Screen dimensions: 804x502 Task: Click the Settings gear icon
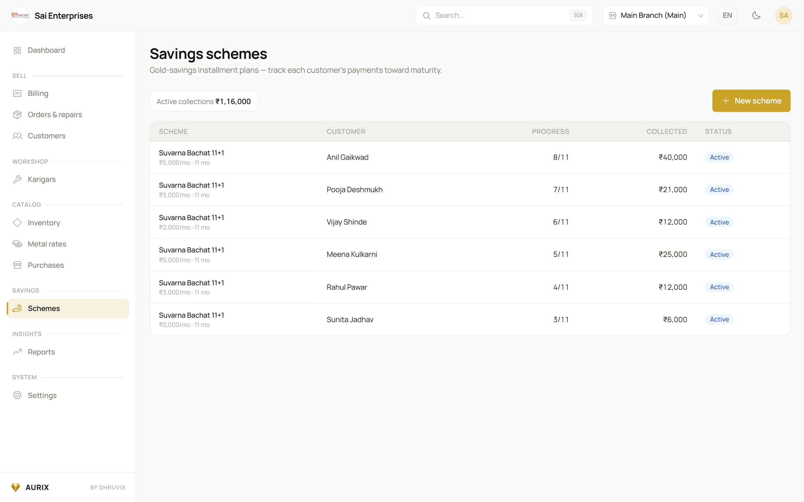click(17, 395)
